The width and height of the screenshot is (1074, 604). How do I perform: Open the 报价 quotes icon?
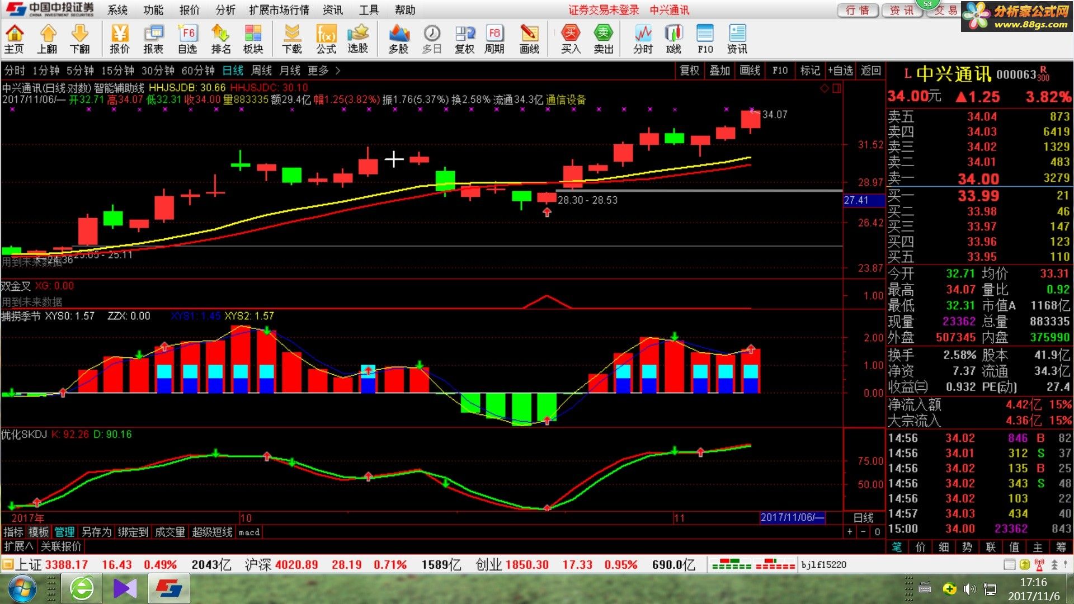coord(119,40)
